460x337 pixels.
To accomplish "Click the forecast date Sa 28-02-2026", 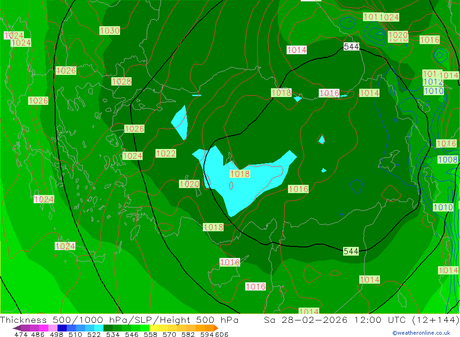I will [x=306, y=320].
